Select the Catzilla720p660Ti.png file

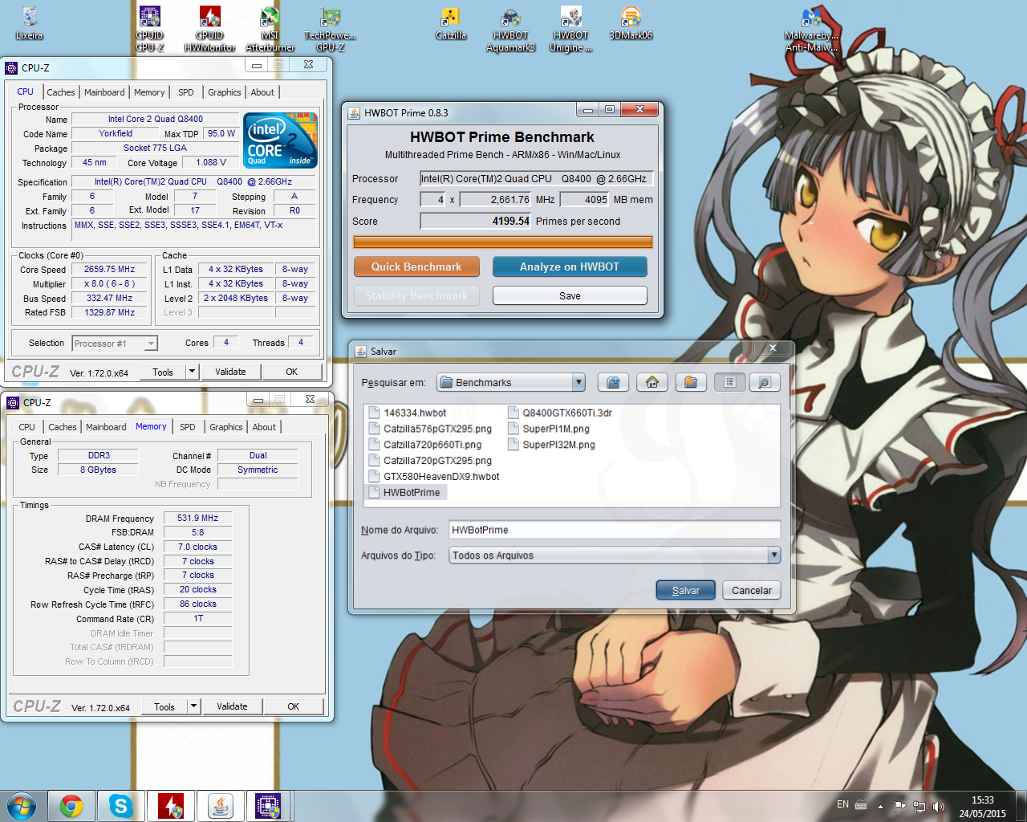pos(425,445)
